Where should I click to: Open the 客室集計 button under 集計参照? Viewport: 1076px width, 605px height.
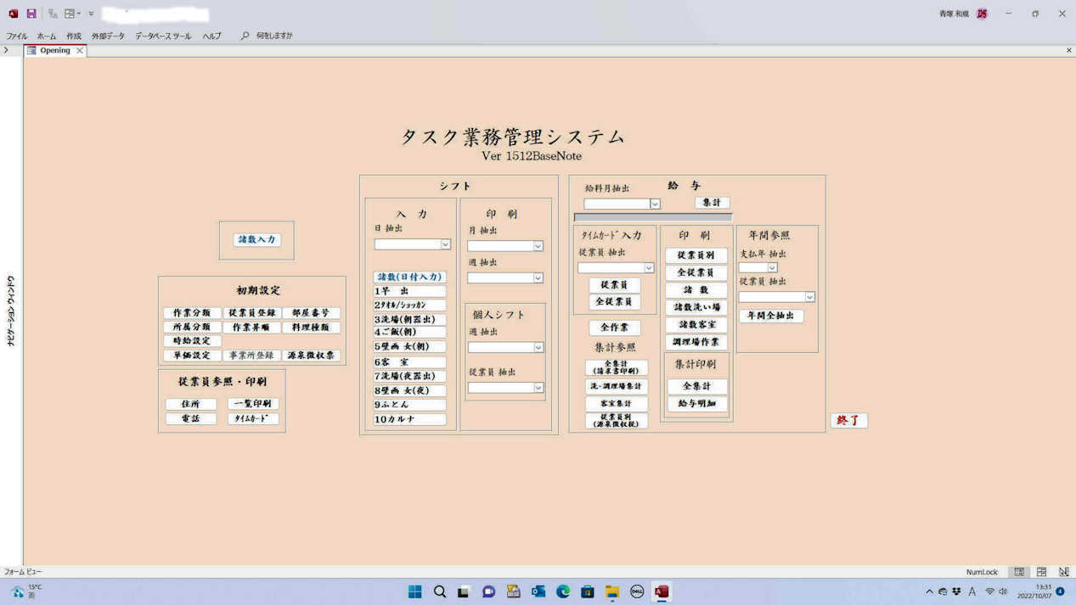tap(617, 404)
